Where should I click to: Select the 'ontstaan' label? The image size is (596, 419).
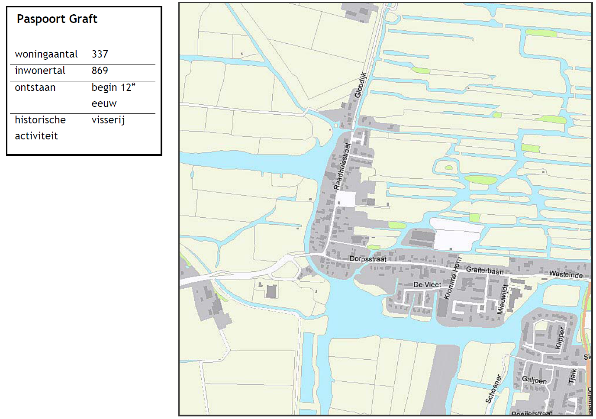35,87
